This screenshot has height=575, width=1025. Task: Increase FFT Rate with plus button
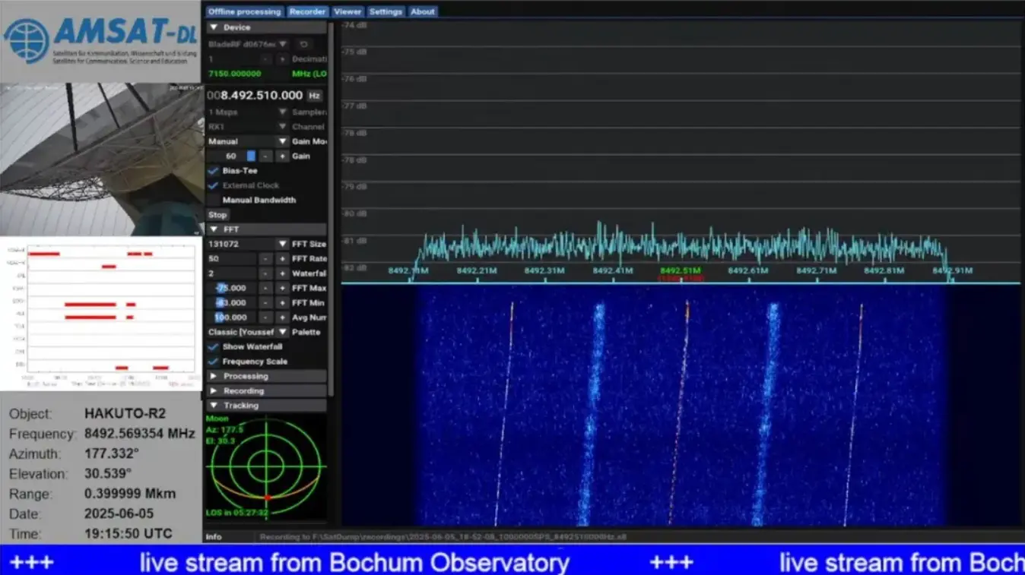[282, 259]
